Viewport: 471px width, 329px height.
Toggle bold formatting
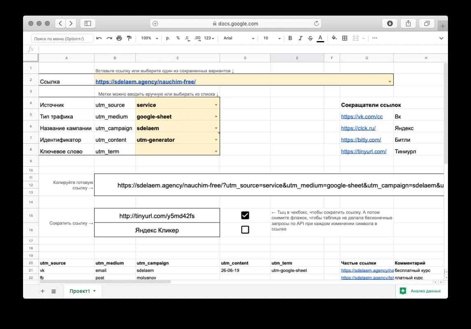click(x=290, y=38)
